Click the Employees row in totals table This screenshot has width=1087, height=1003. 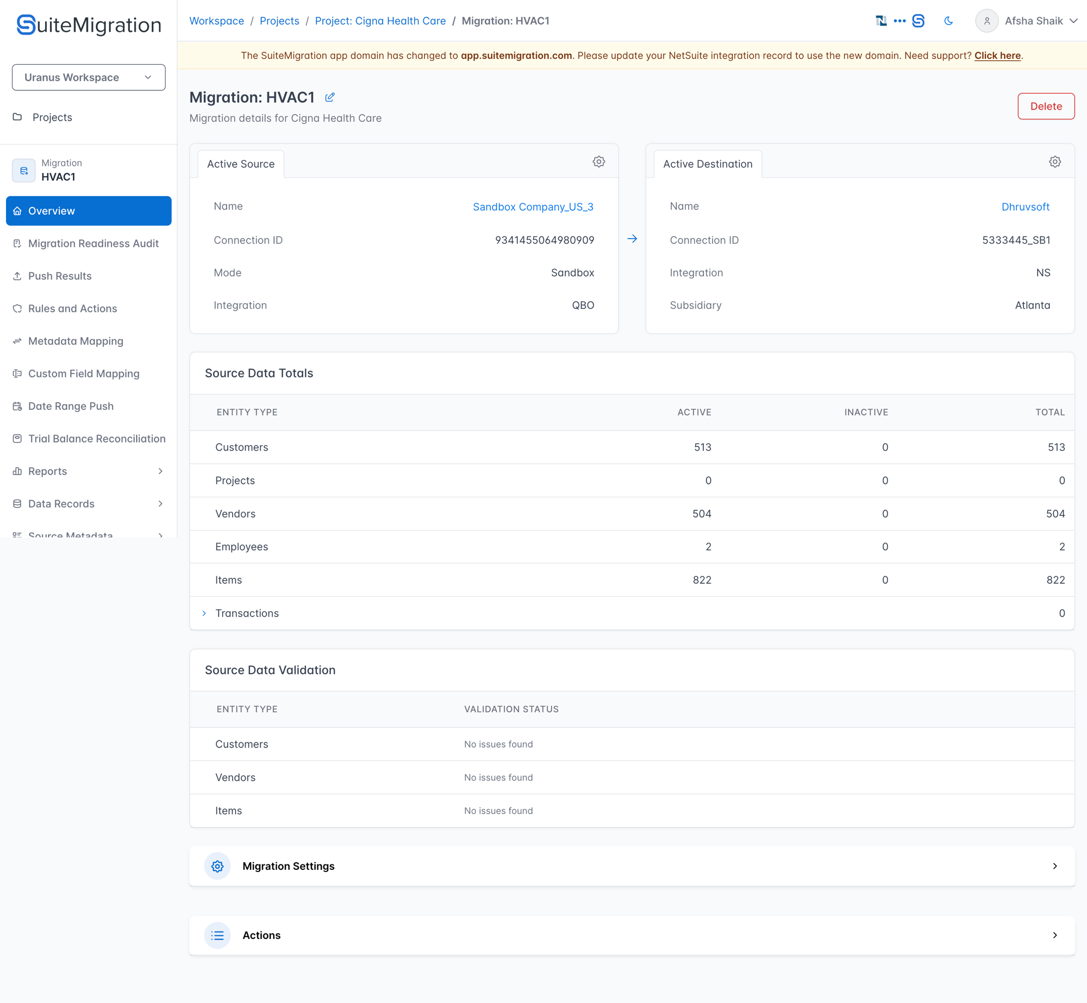(632, 546)
